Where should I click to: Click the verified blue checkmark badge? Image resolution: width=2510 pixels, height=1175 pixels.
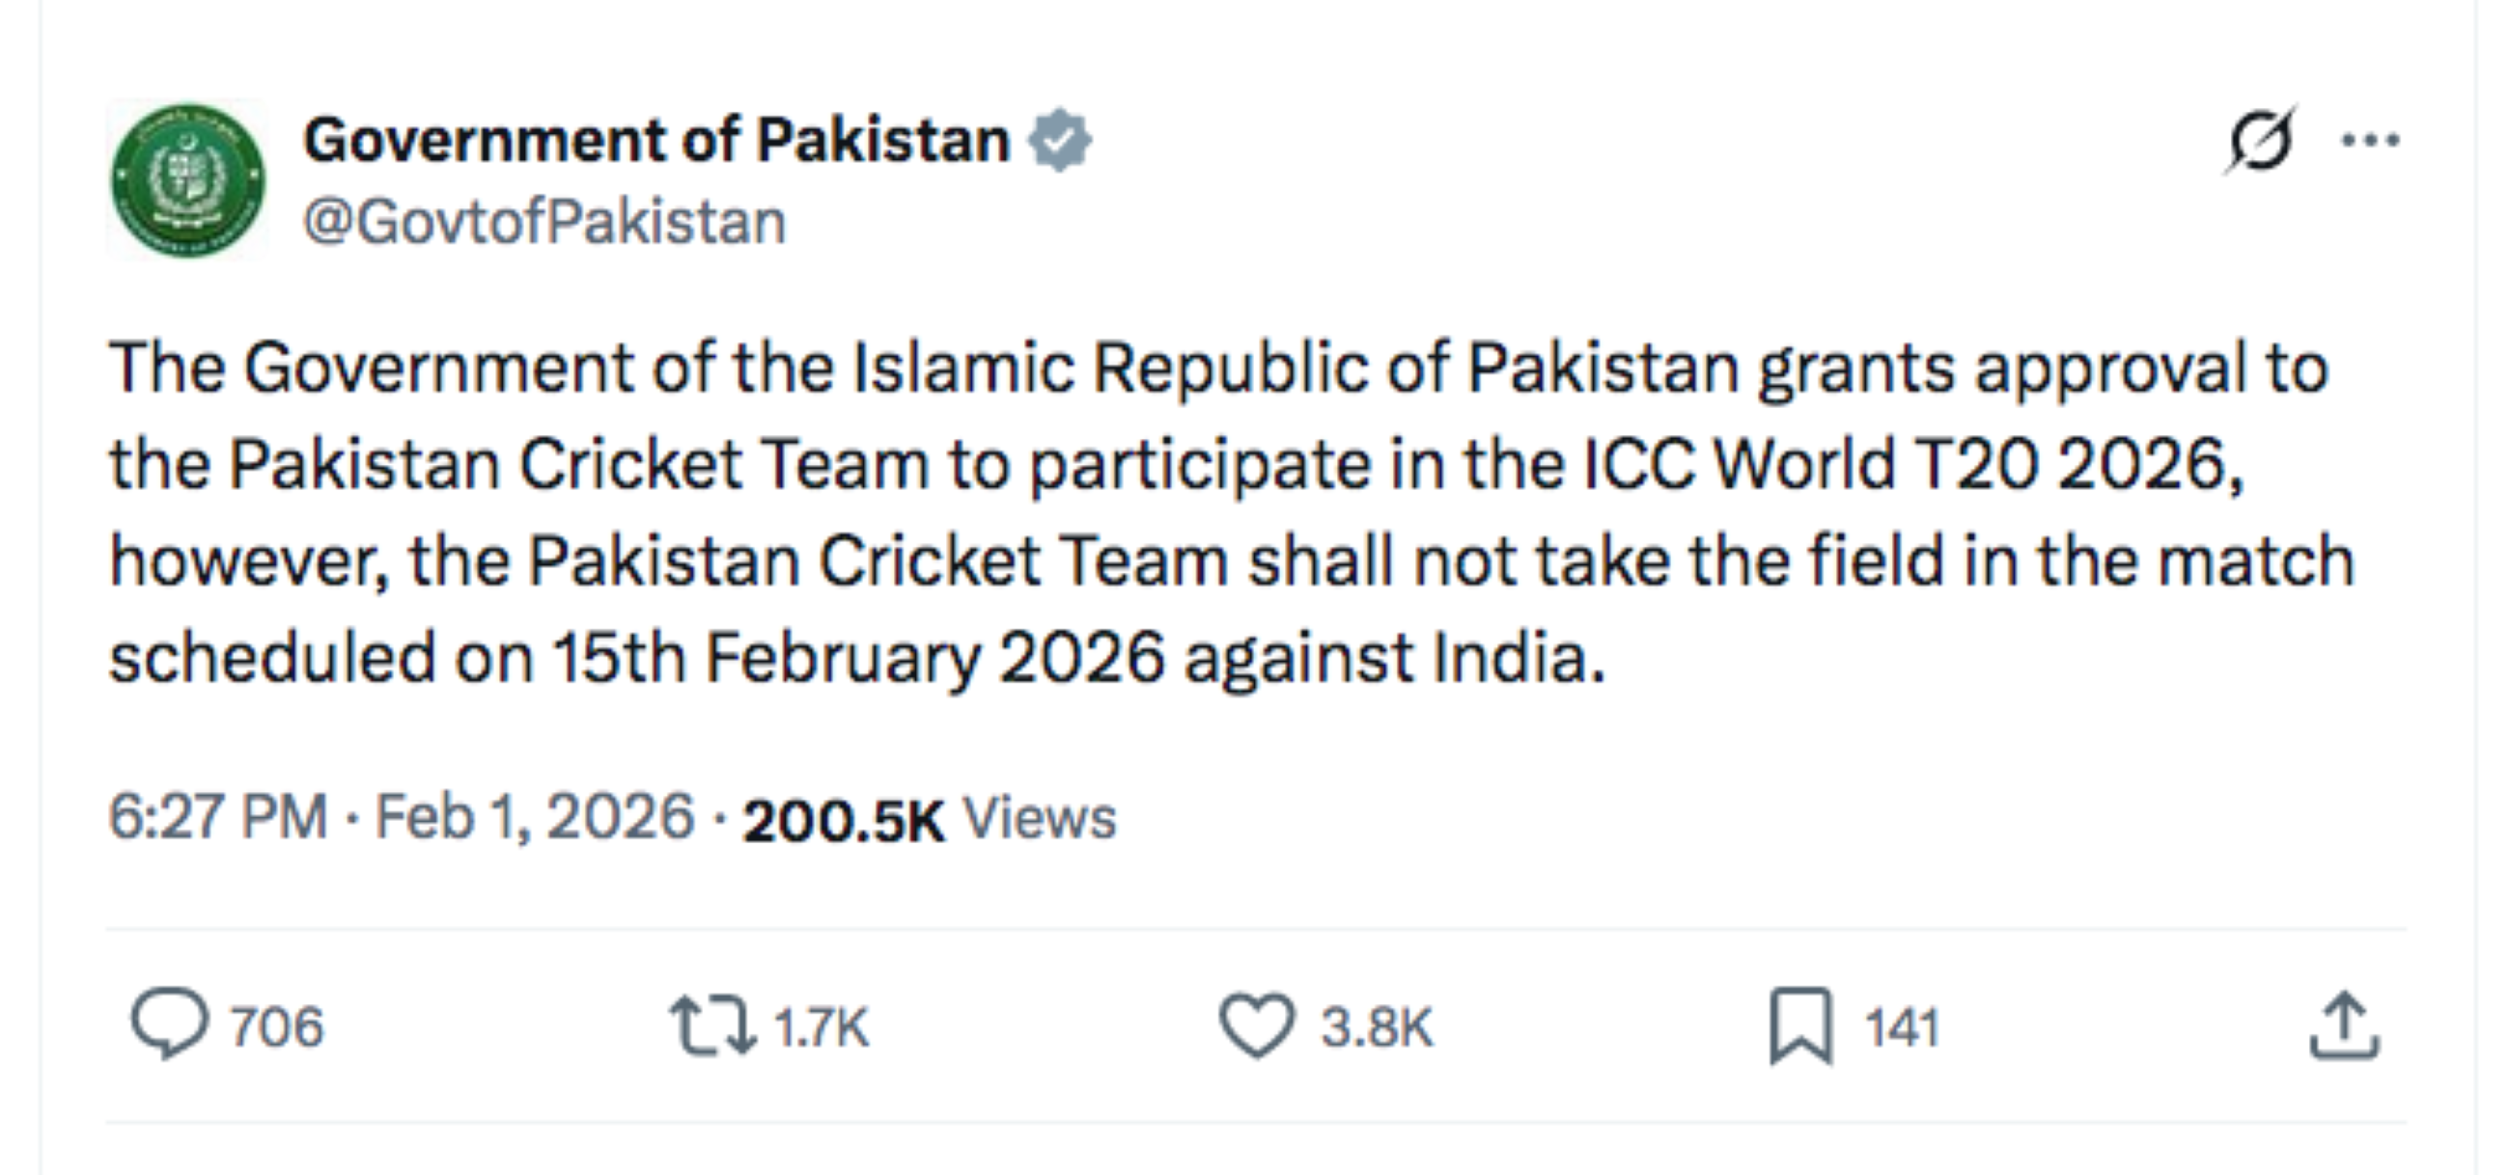coord(1059,138)
